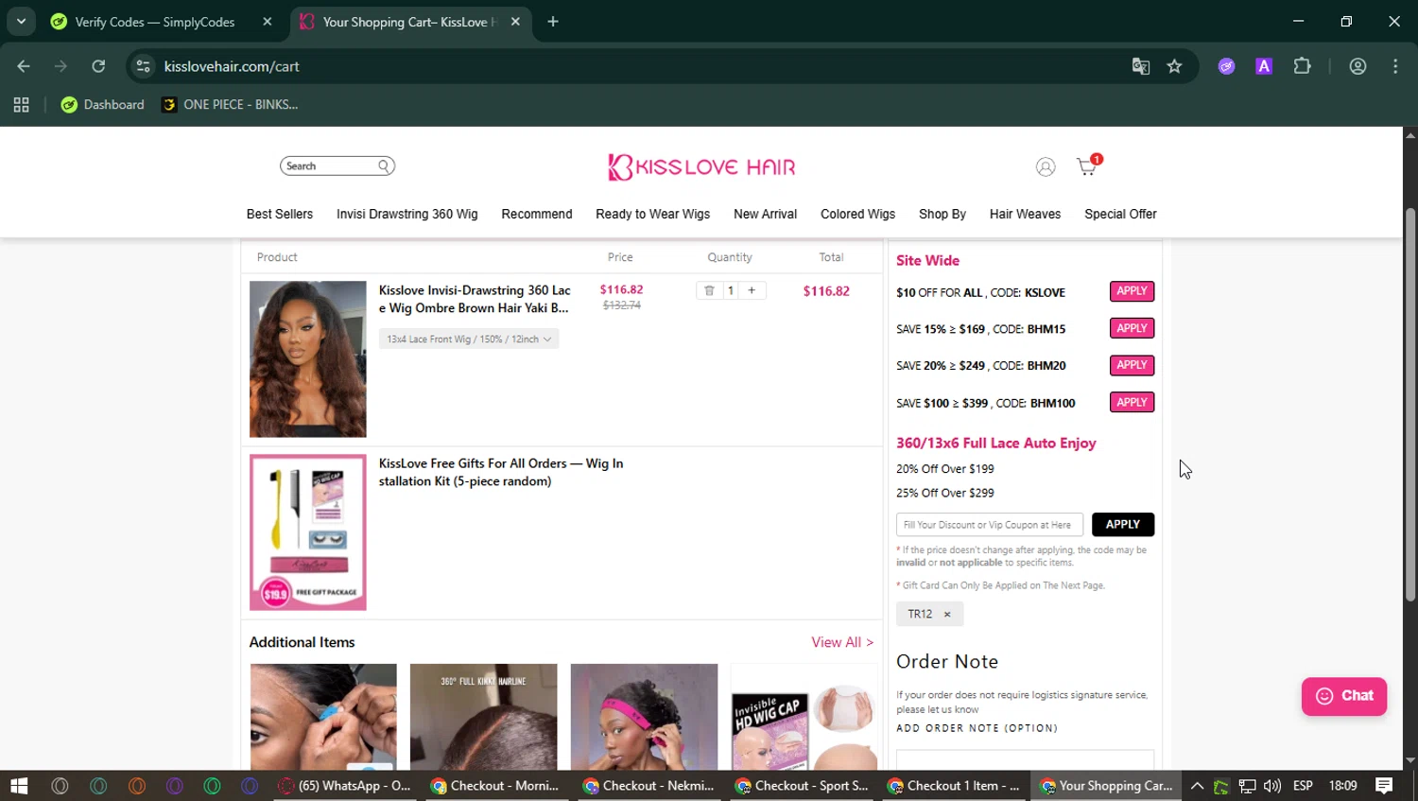The image size is (1418, 801).
Task: Click View All additional items link
Action: (x=842, y=642)
